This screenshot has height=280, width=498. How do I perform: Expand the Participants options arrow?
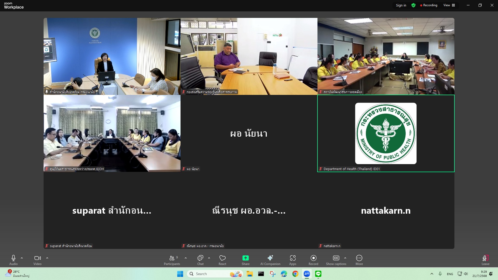186,258
